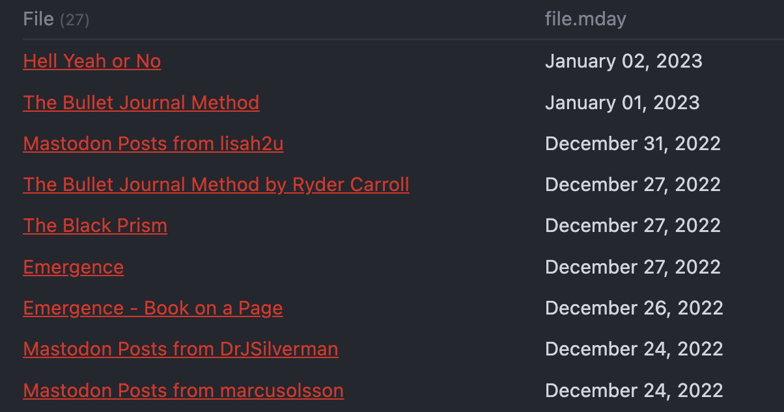
Task: Click the date beside Mastodon Posts from DrJSilverman
Action: pyautogui.click(x=634, y=349)
